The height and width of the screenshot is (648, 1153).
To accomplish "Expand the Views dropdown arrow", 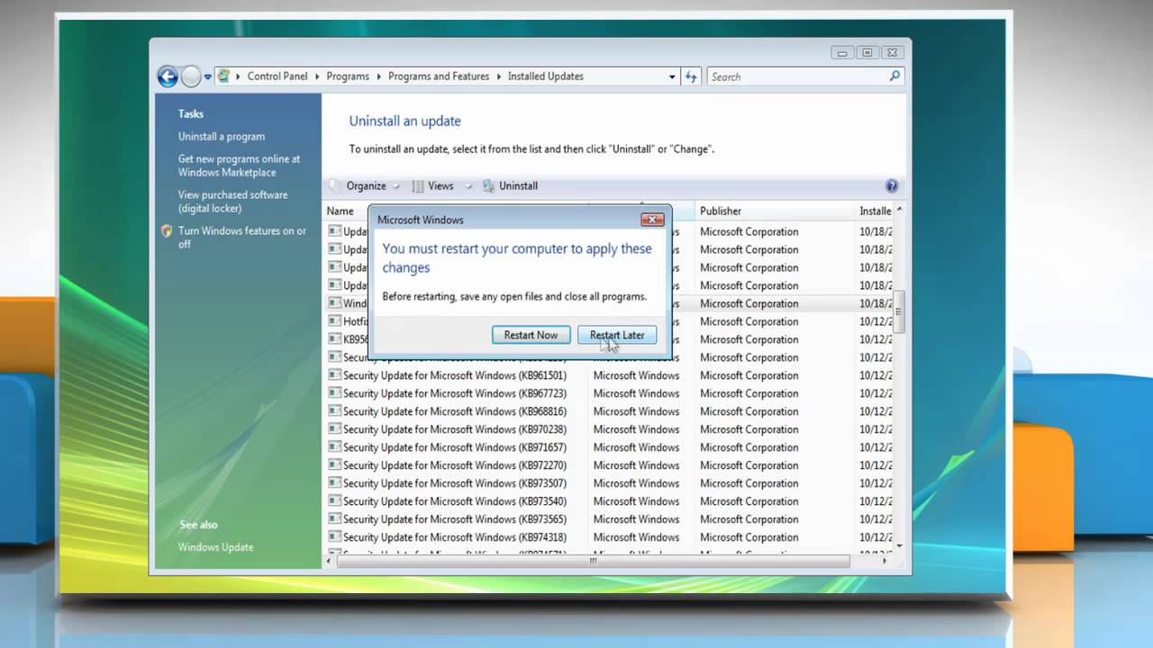I will click(468, 186).
